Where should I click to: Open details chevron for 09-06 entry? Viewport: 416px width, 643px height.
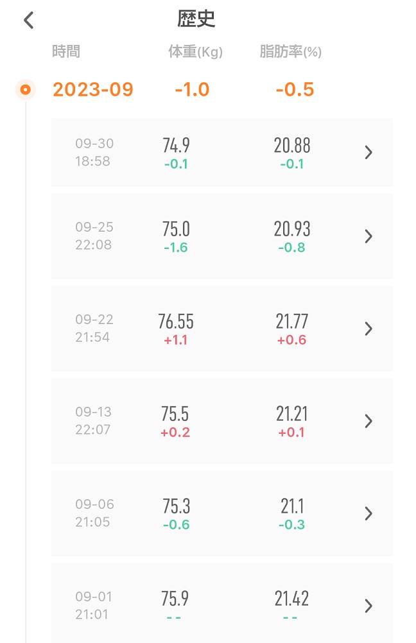(x=368, y=513)
